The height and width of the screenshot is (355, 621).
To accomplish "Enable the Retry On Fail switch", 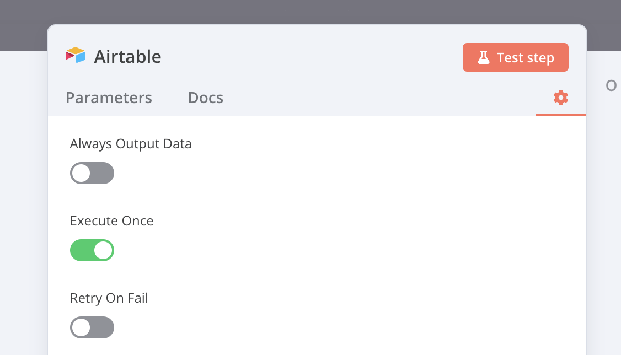I will pyautogui.click(x=92, y=327).
